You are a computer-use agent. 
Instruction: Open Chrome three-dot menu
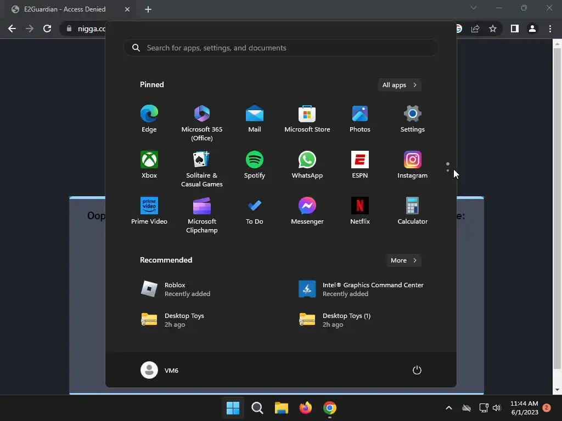pyautogui.click(x=550, y=29)
